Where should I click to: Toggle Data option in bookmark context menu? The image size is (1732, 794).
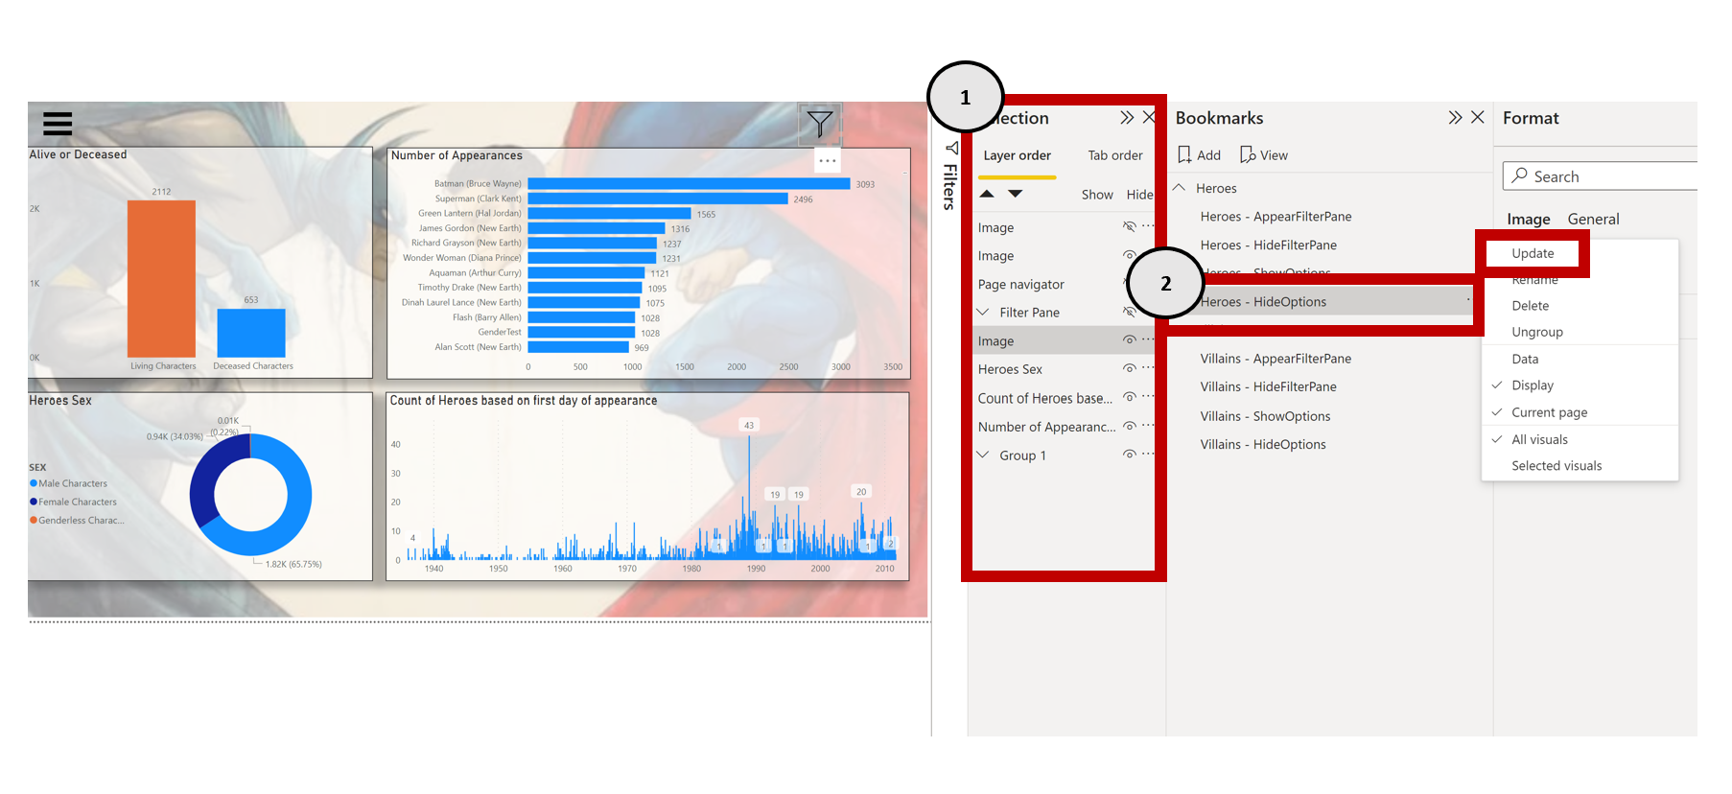point(1525,359)
